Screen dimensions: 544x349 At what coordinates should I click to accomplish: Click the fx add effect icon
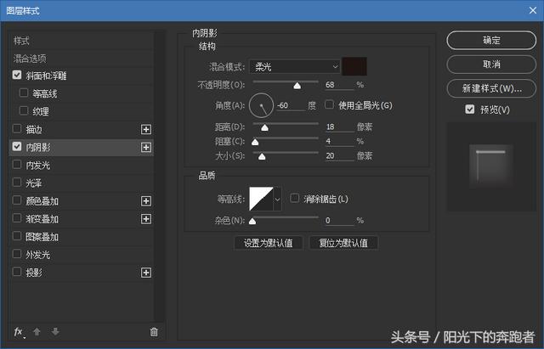coord(19,332)
